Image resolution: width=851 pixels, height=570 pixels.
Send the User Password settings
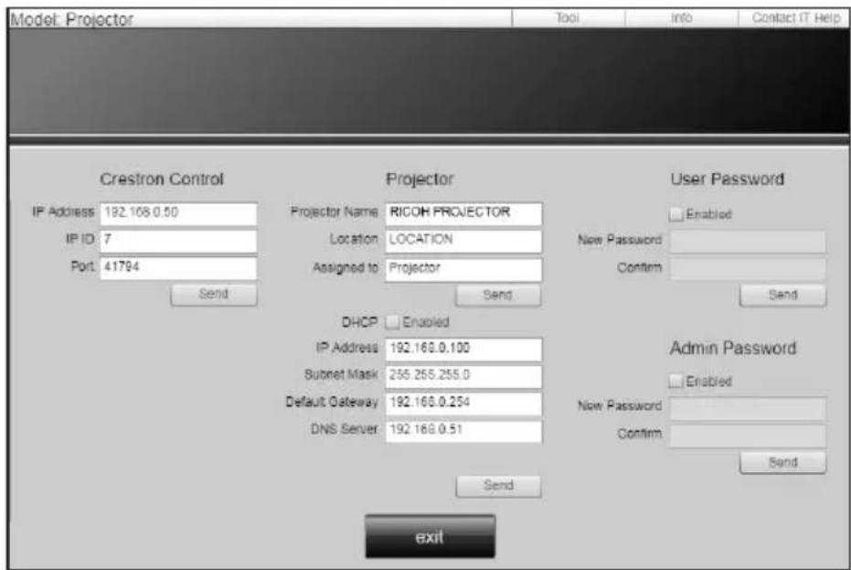tap(783, 296)
